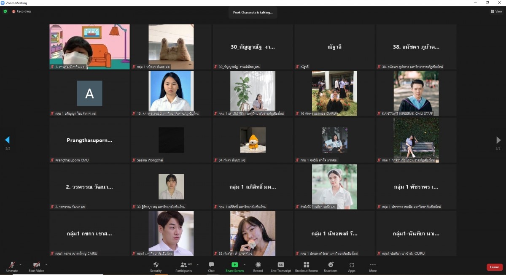The height and width of the screenshot is (275, 506).
Task: Expand the arrow next to Participants
Action: pyautogui.click(x=197, y=265)
